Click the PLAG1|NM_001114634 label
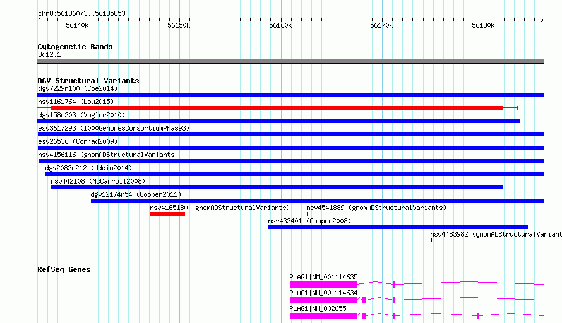Viewport: 562px width, 323px height. (x=324, y=293)
